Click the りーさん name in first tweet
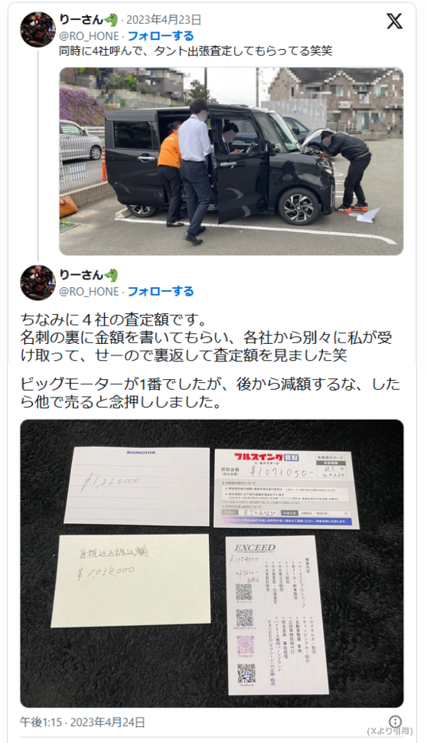Screen dimensions: 427x743 [81, 20]
